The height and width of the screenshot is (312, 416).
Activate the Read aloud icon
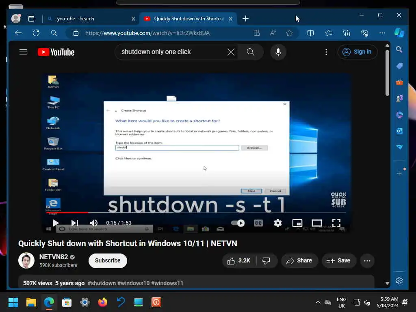click(273, 33)
